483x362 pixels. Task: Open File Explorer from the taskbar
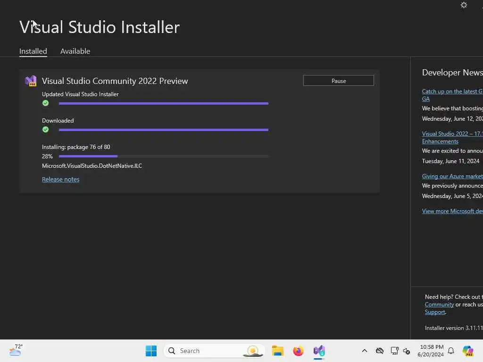click(x=277, y=351)
